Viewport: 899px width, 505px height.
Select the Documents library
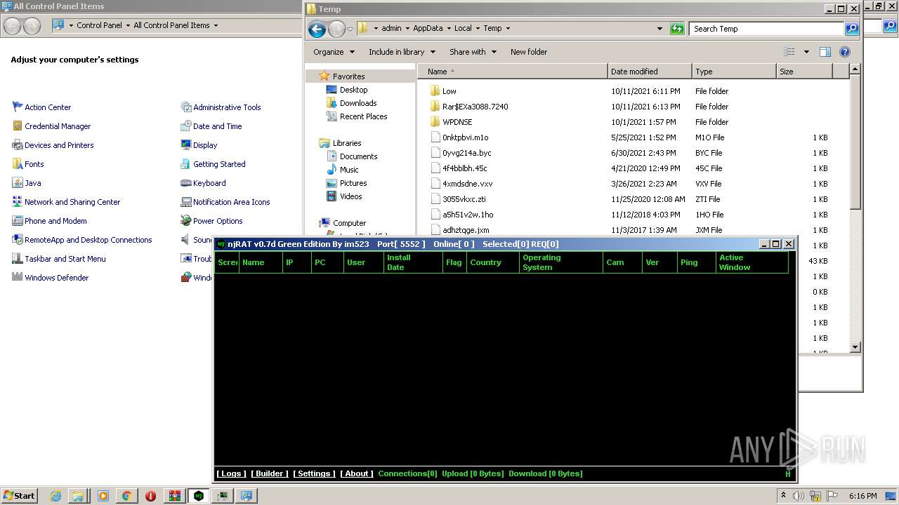tap(352, 156)
